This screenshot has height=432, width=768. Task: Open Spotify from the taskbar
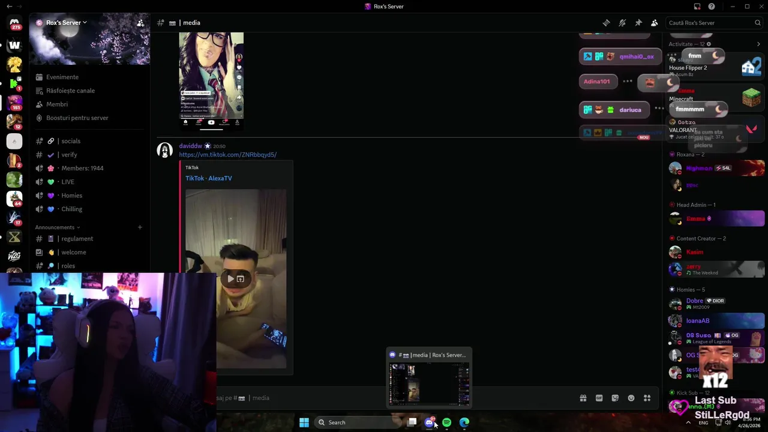447,422
